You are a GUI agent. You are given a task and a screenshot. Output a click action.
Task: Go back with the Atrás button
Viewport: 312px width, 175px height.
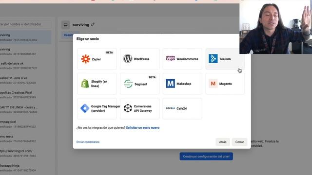pyautogui.click(x=223, y=142)
